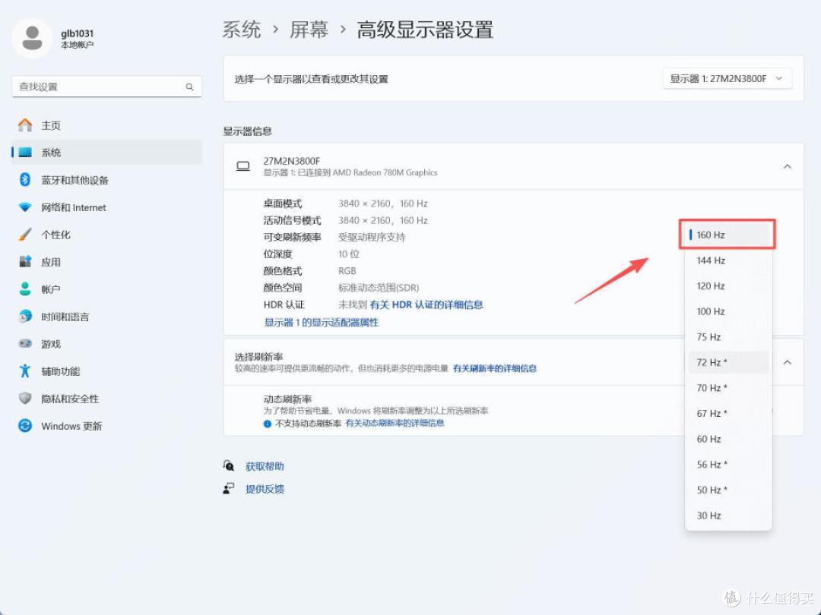
Task: Open Windows 更新 settings
Action: click(107, 426)
